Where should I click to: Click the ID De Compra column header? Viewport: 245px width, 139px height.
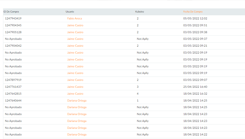[11, 12]
